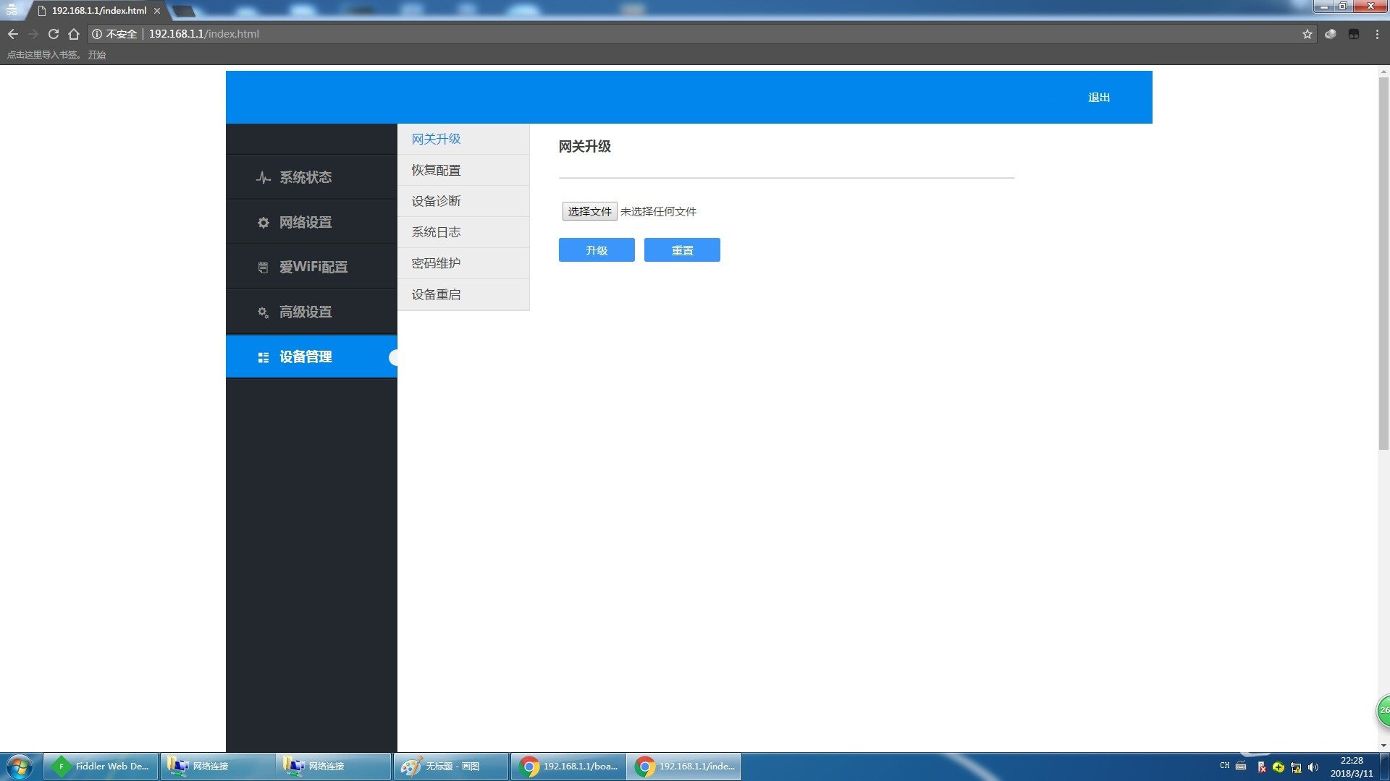Click the second extension icon next to the menu
Image resolution: width=1390 pixels, height=781 pixels.
(1354, 34)
